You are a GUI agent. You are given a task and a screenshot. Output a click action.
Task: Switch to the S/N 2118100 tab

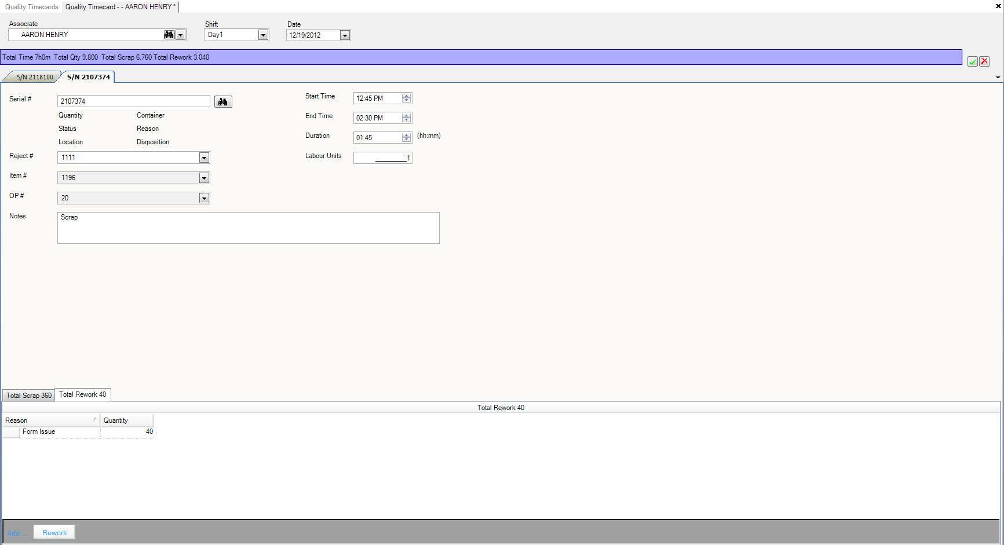pos(34,77)
